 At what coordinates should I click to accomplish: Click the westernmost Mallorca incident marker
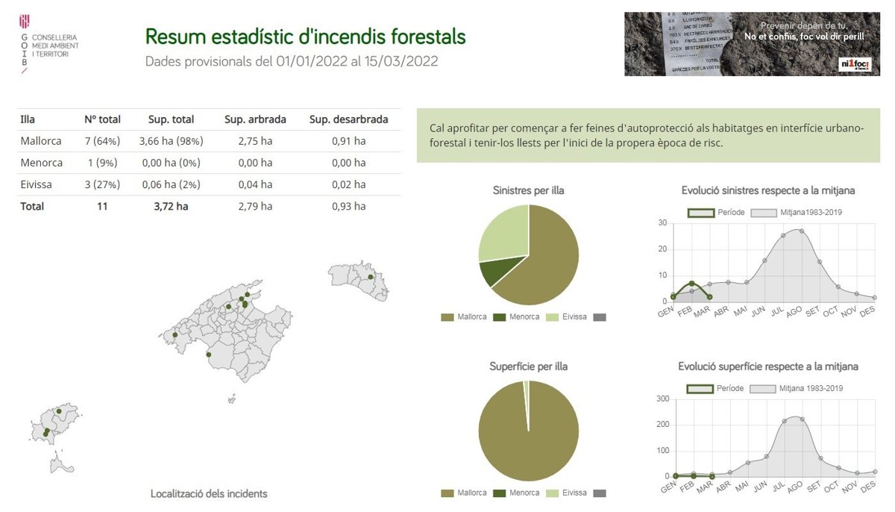tap(175, 335)
